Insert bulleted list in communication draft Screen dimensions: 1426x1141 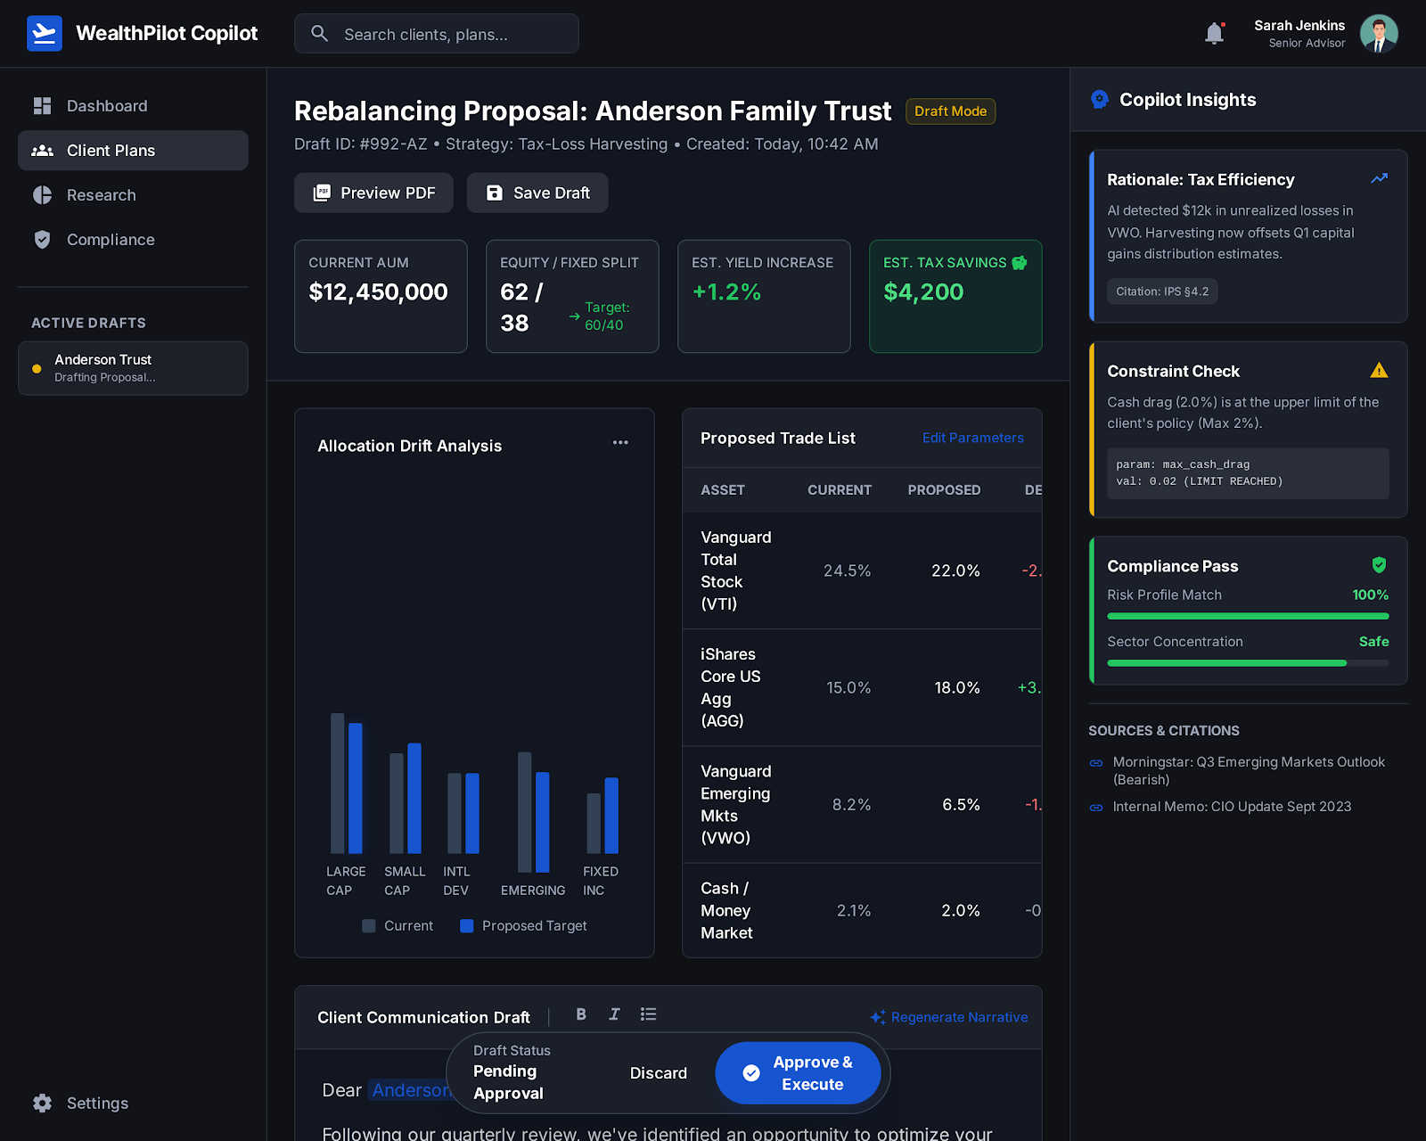click(648, 1014)
